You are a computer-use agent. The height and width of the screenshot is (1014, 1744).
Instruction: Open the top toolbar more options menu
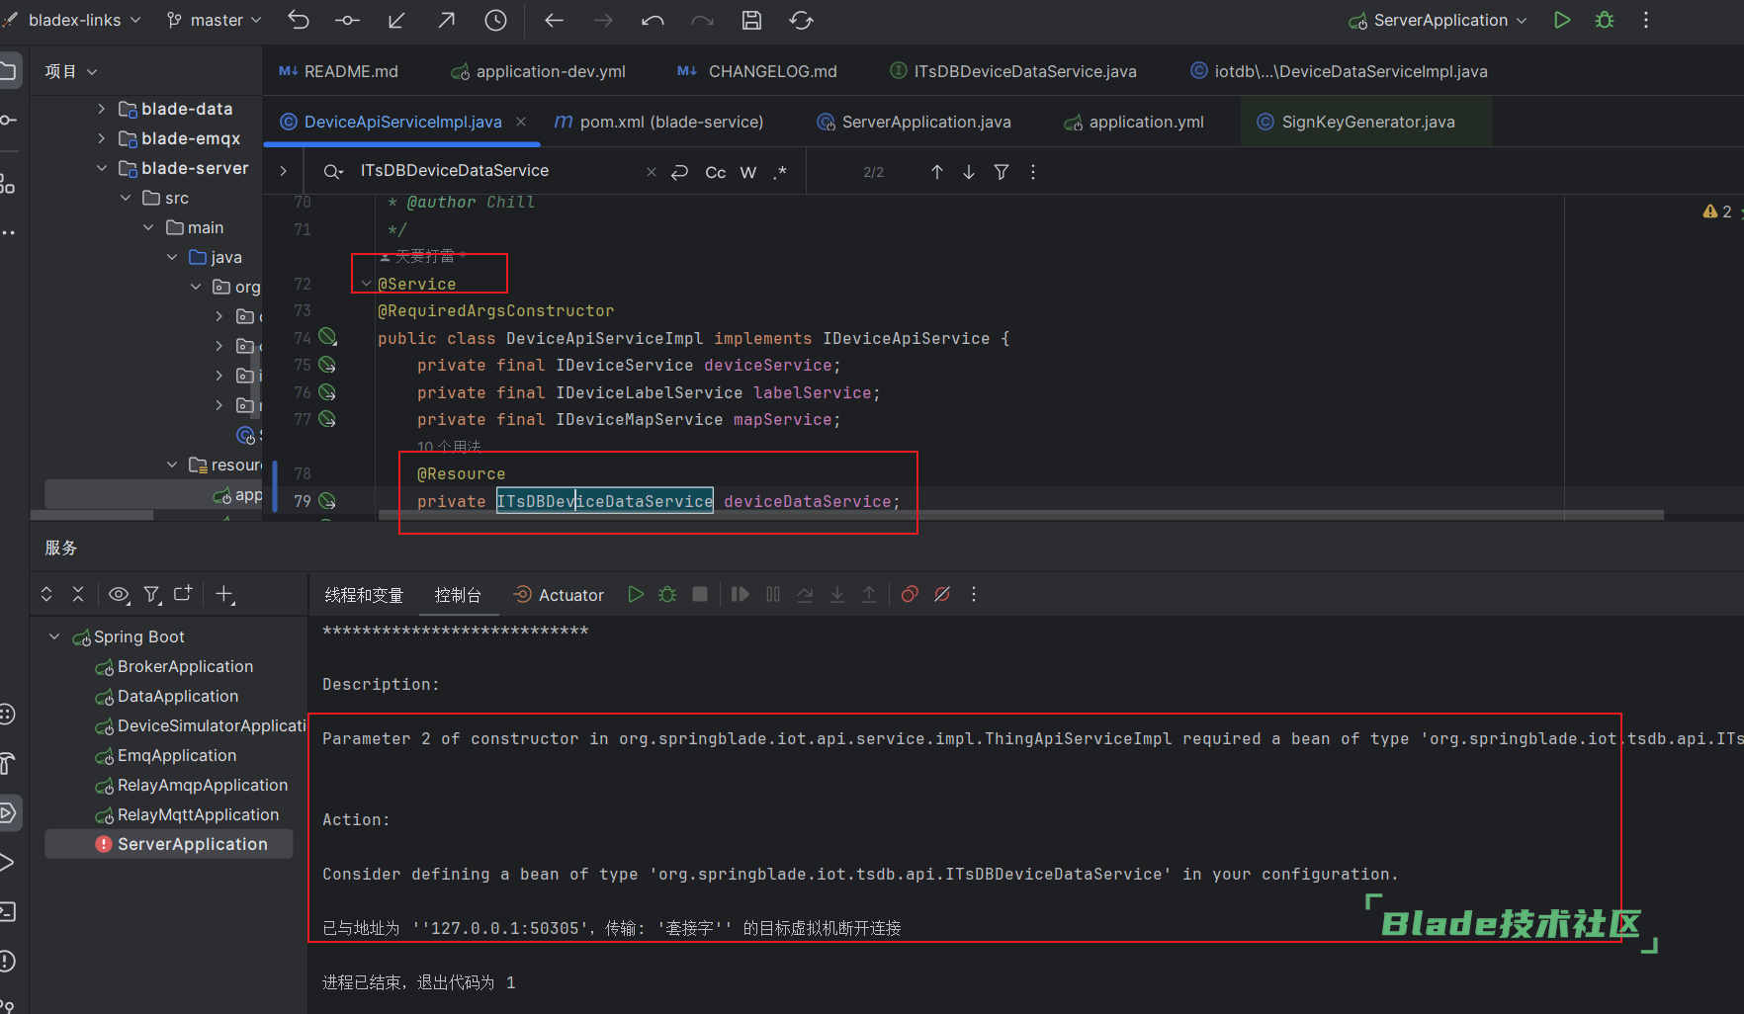[x=1646, y=20]
